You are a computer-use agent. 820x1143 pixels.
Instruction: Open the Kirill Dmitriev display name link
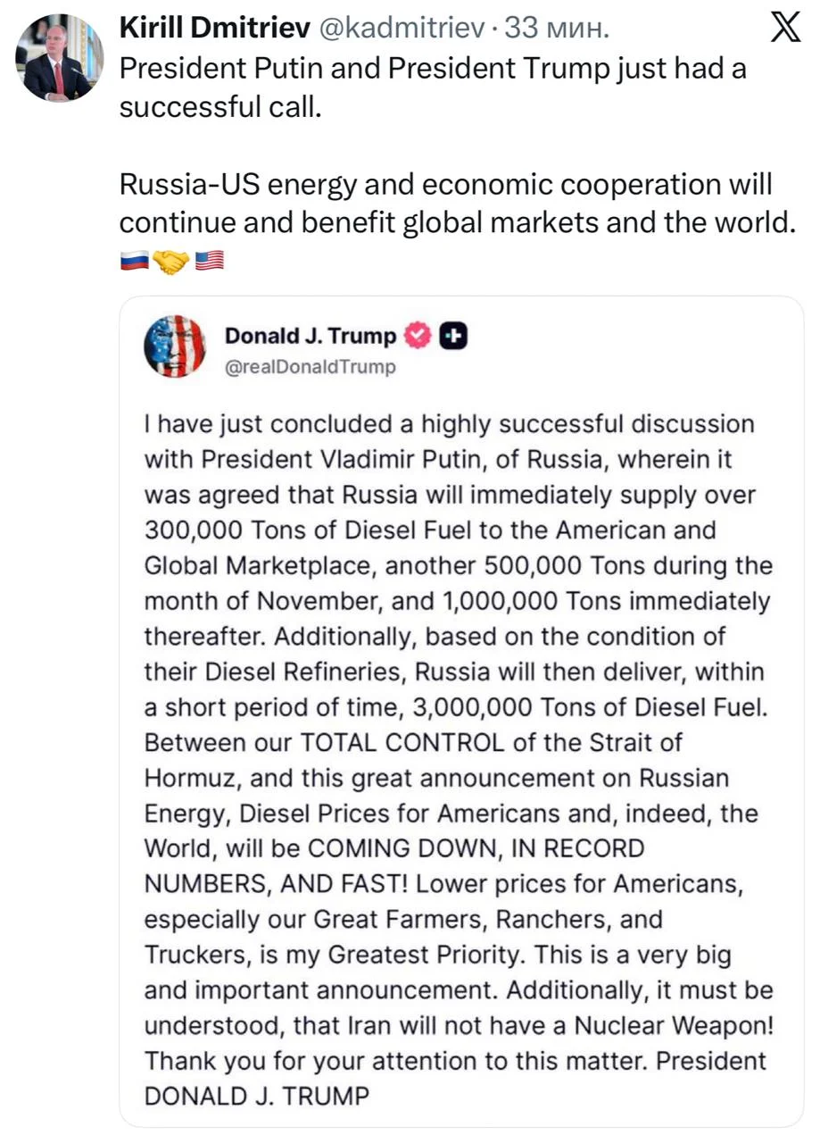(214, 29)
